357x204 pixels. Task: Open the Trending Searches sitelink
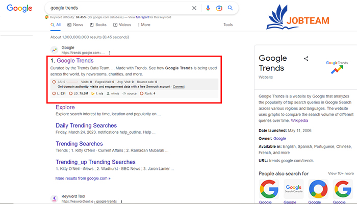tap(79, 144)
